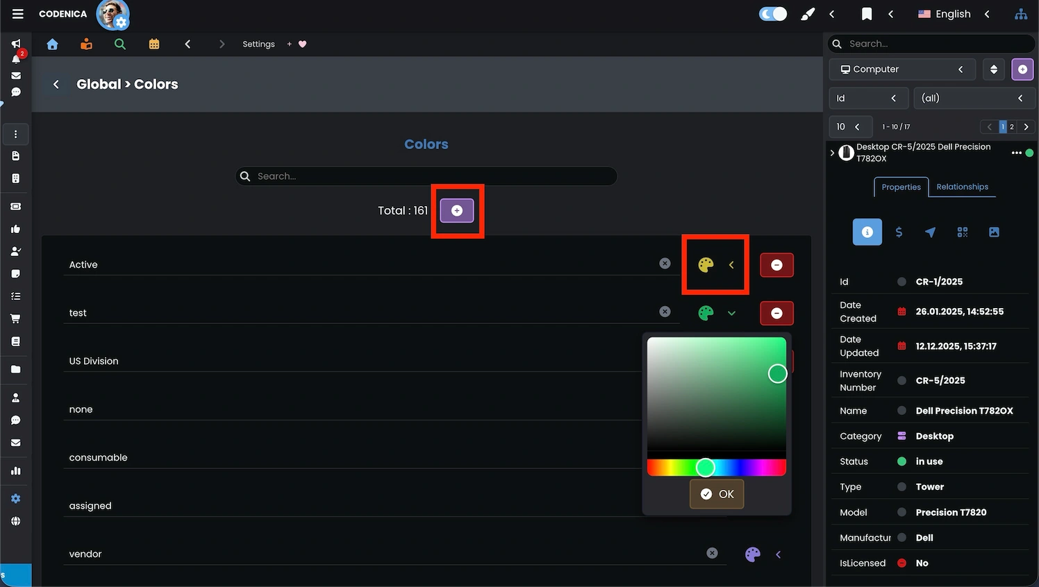
Task: Open Settings in the breadcrumb bar
Action: tap(258, 44)
